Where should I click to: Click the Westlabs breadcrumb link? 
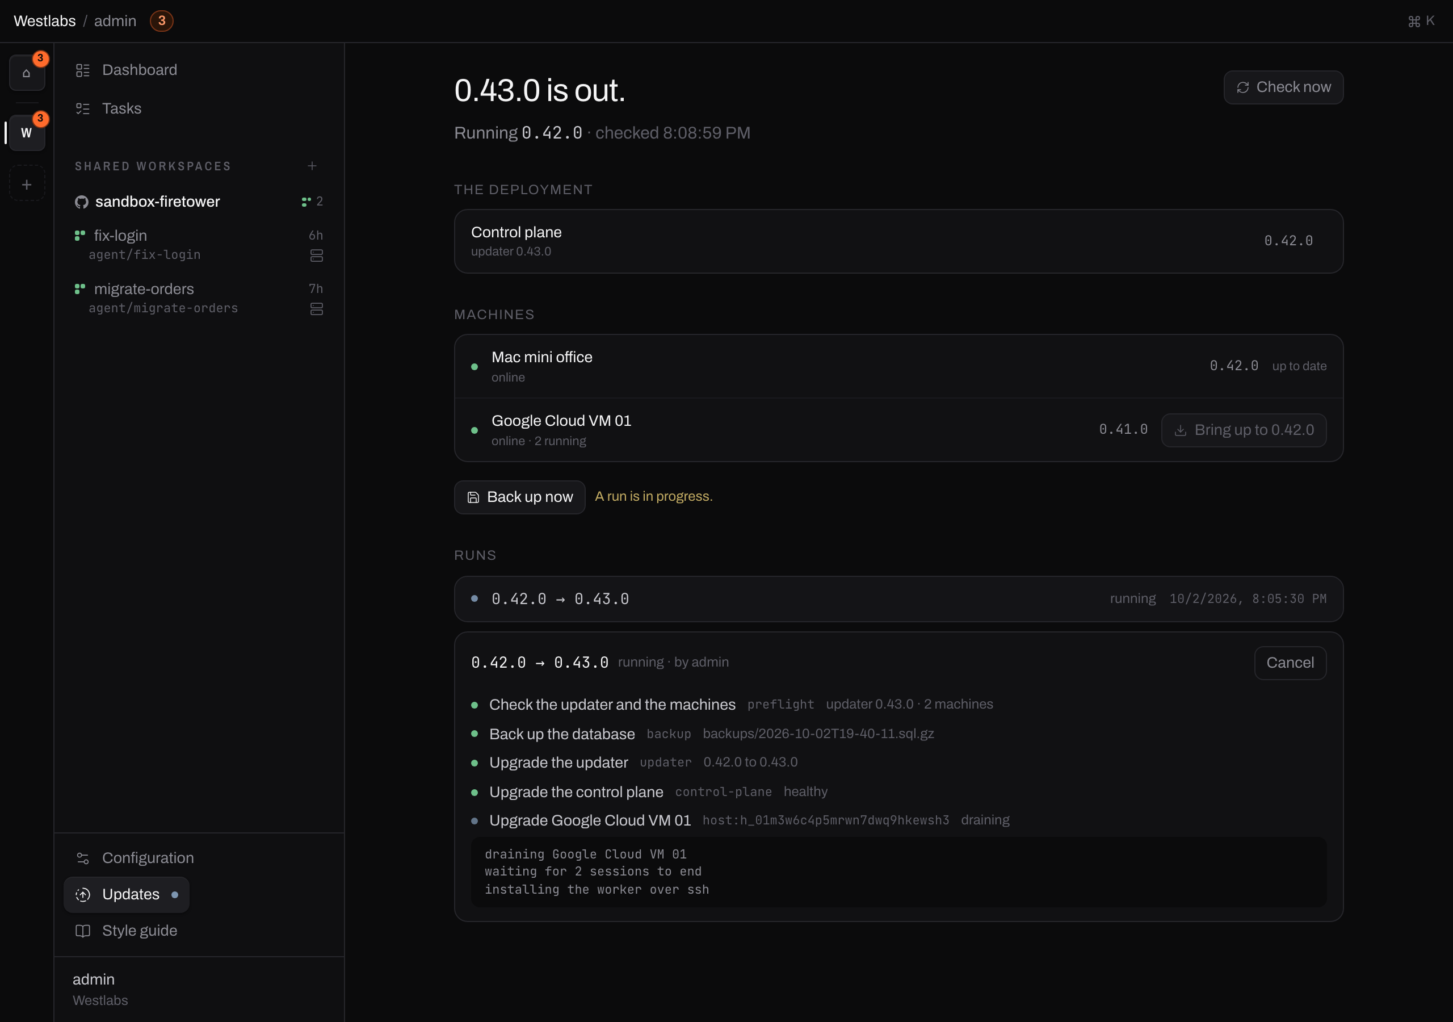pos(45,21)
